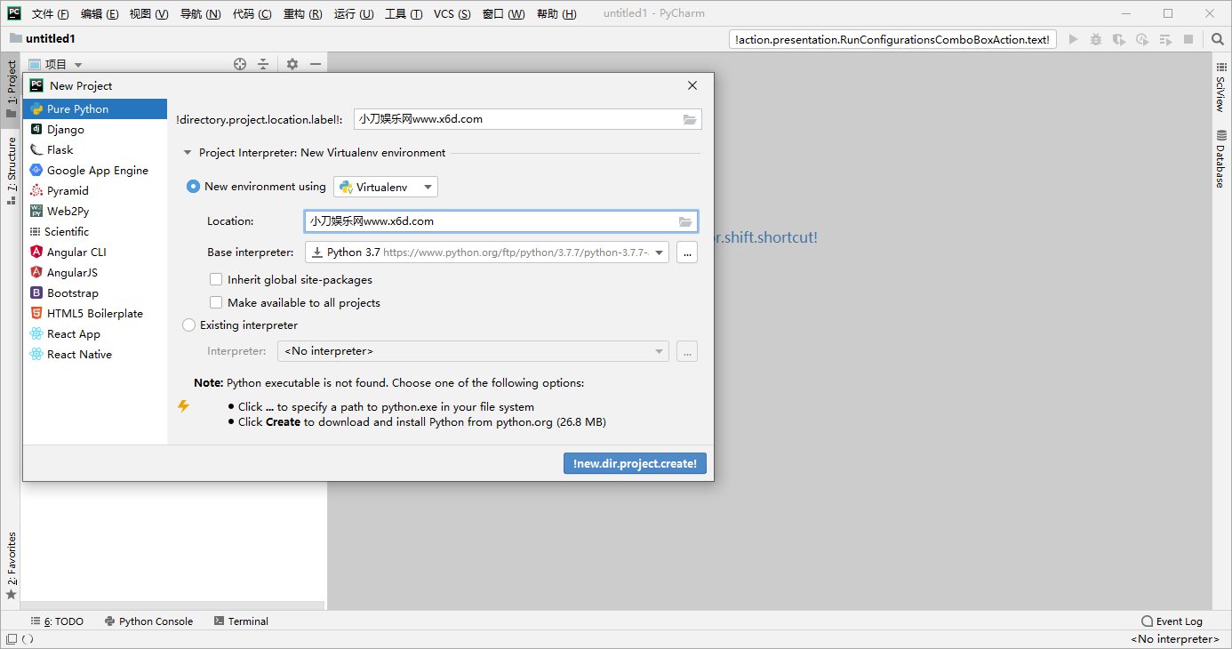Open 视图 (V) menu
This screenshot has height=649, width=1232.
(149, 14)
